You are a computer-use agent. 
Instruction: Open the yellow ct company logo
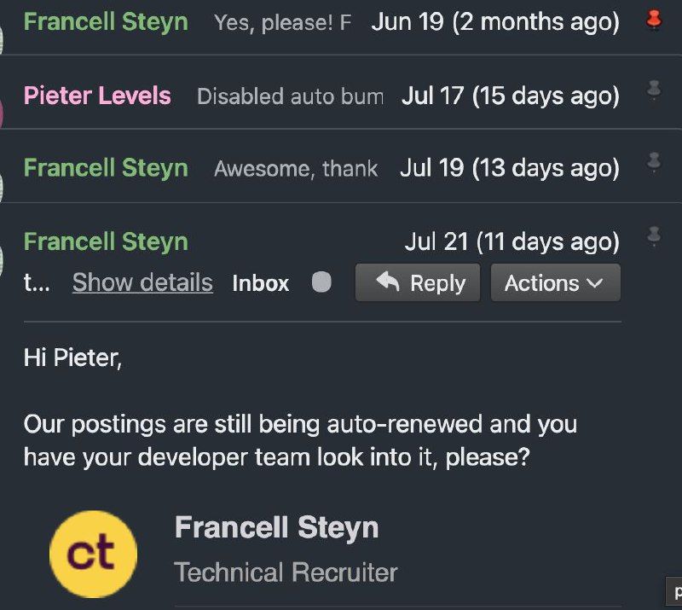[x=92, y=553]
